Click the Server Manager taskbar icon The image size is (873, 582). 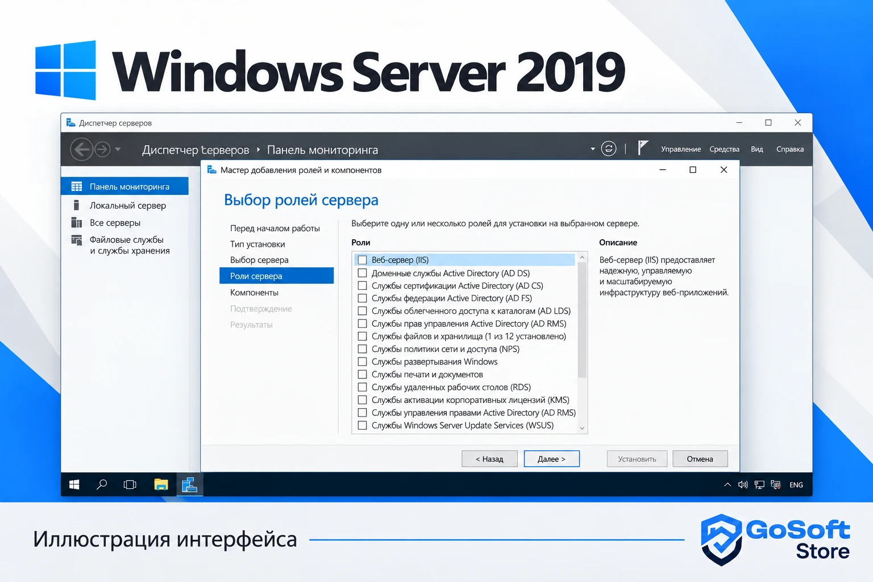(189, 484)
